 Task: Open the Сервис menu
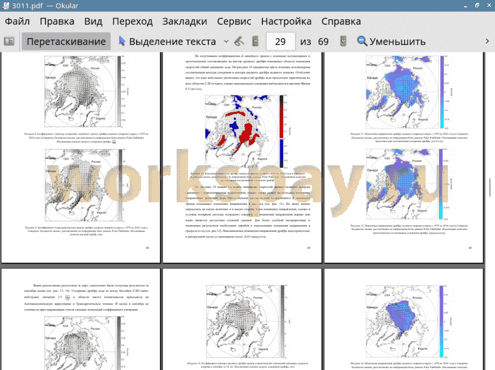[234, 21]
